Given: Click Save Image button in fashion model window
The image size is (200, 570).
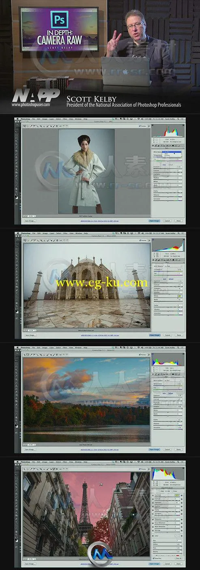Looking at the screenshot, I should click(30, 221).
